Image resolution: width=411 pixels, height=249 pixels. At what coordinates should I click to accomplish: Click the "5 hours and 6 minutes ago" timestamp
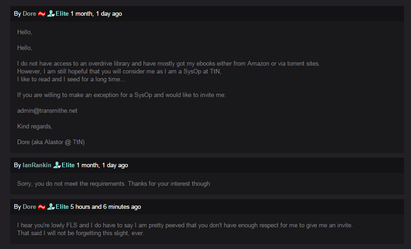point(106,207)
